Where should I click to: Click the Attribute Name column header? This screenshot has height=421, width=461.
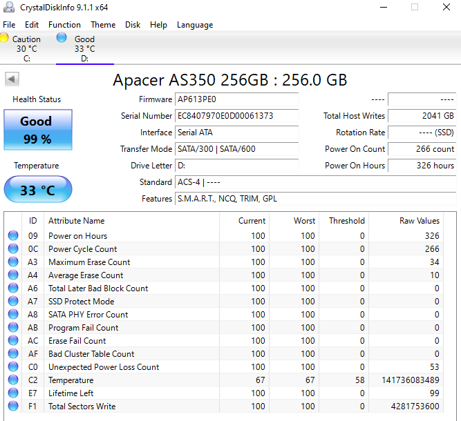132,220
